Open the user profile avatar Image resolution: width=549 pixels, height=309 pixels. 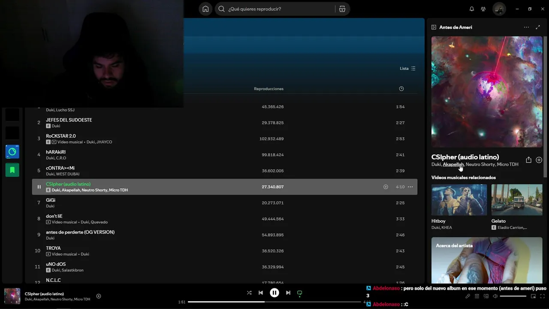pos(499,9)
